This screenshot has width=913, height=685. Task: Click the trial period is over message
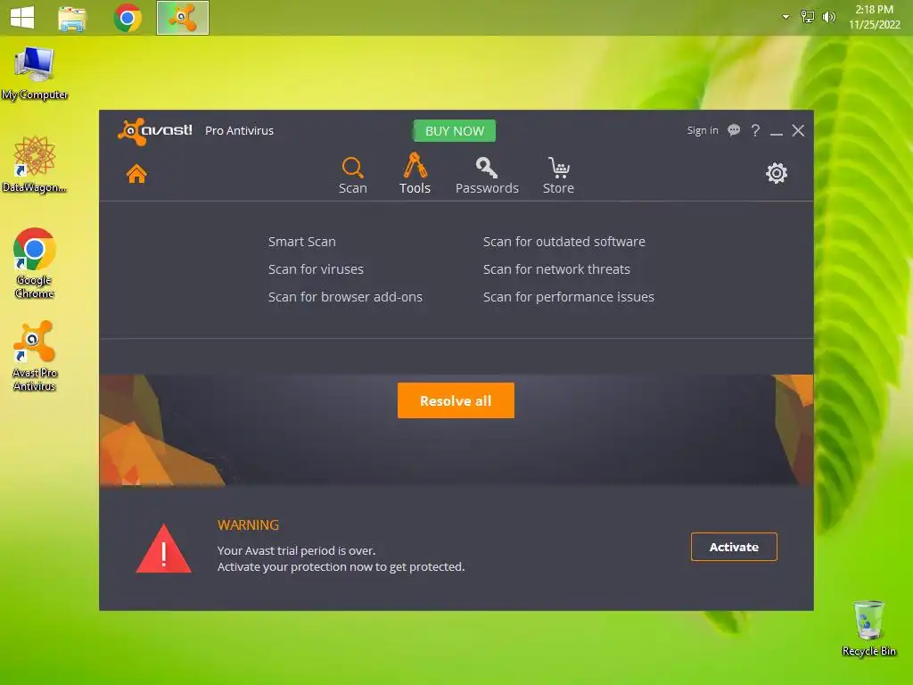pos(296,550)
